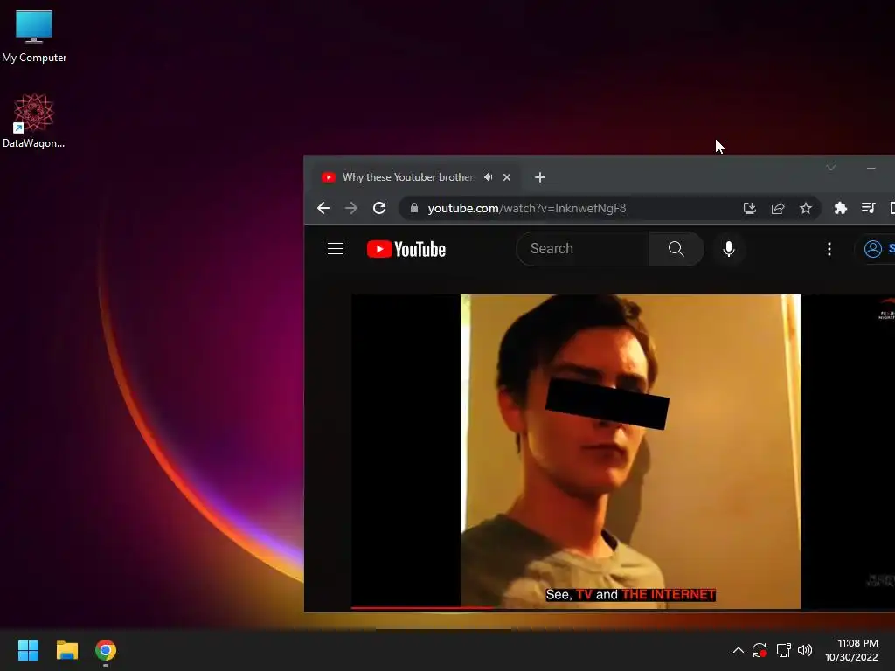895x671 pixels.
Task: Click the Chrome taskbar icon
Action: pyautogui.click(x=106, y=650)
